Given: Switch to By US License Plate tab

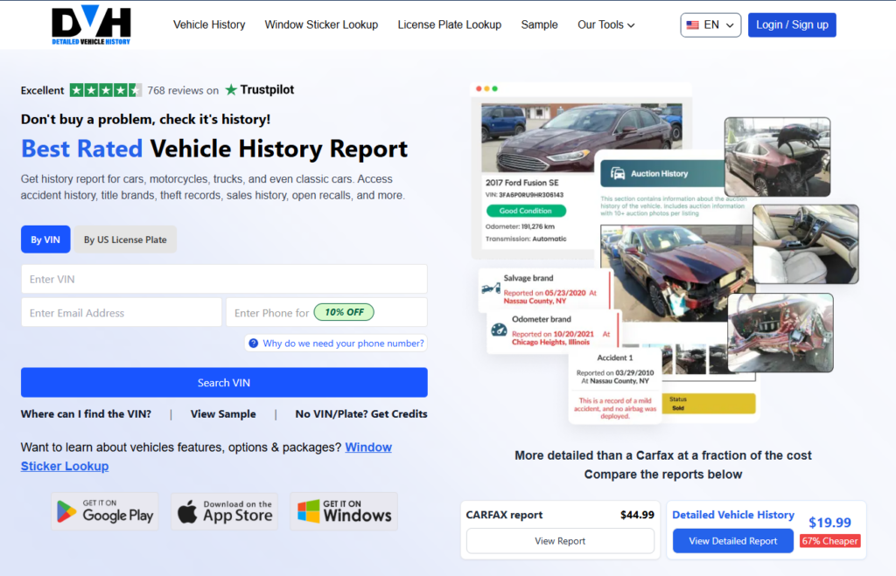Looking at the screenshot, I should (x=125, y=239).
